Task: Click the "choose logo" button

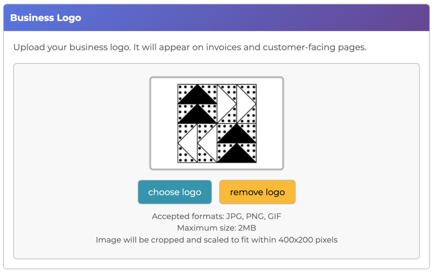Action: (175, 192)
